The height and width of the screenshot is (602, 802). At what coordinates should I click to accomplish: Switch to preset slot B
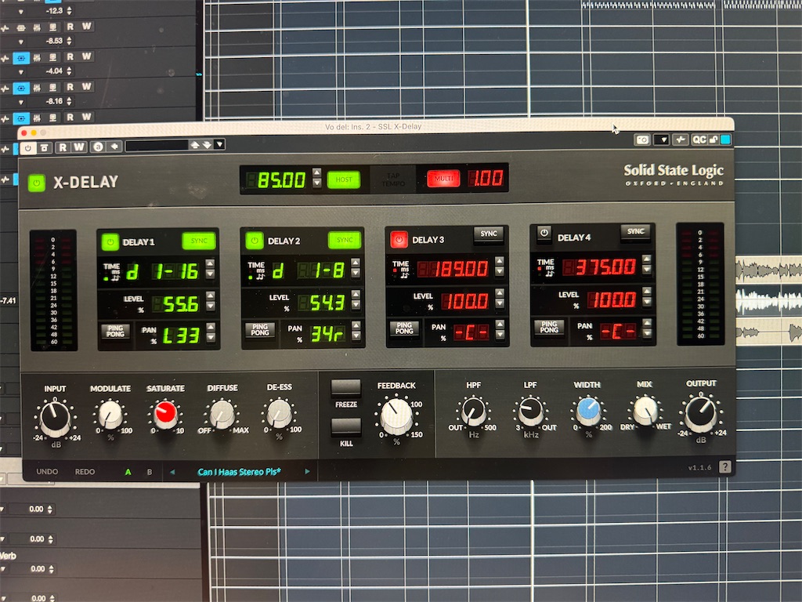(150, 472)
